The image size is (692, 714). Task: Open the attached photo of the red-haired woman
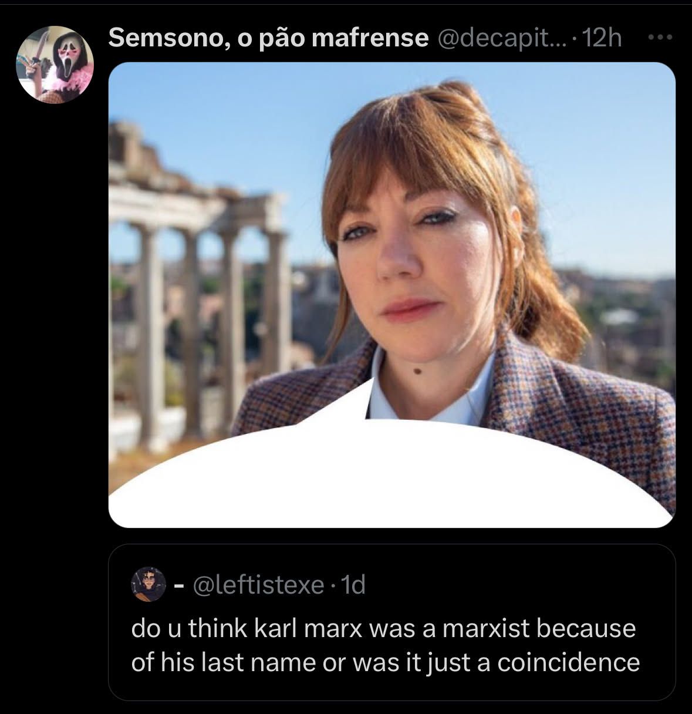pyautogui.click(x=392, y=295)
